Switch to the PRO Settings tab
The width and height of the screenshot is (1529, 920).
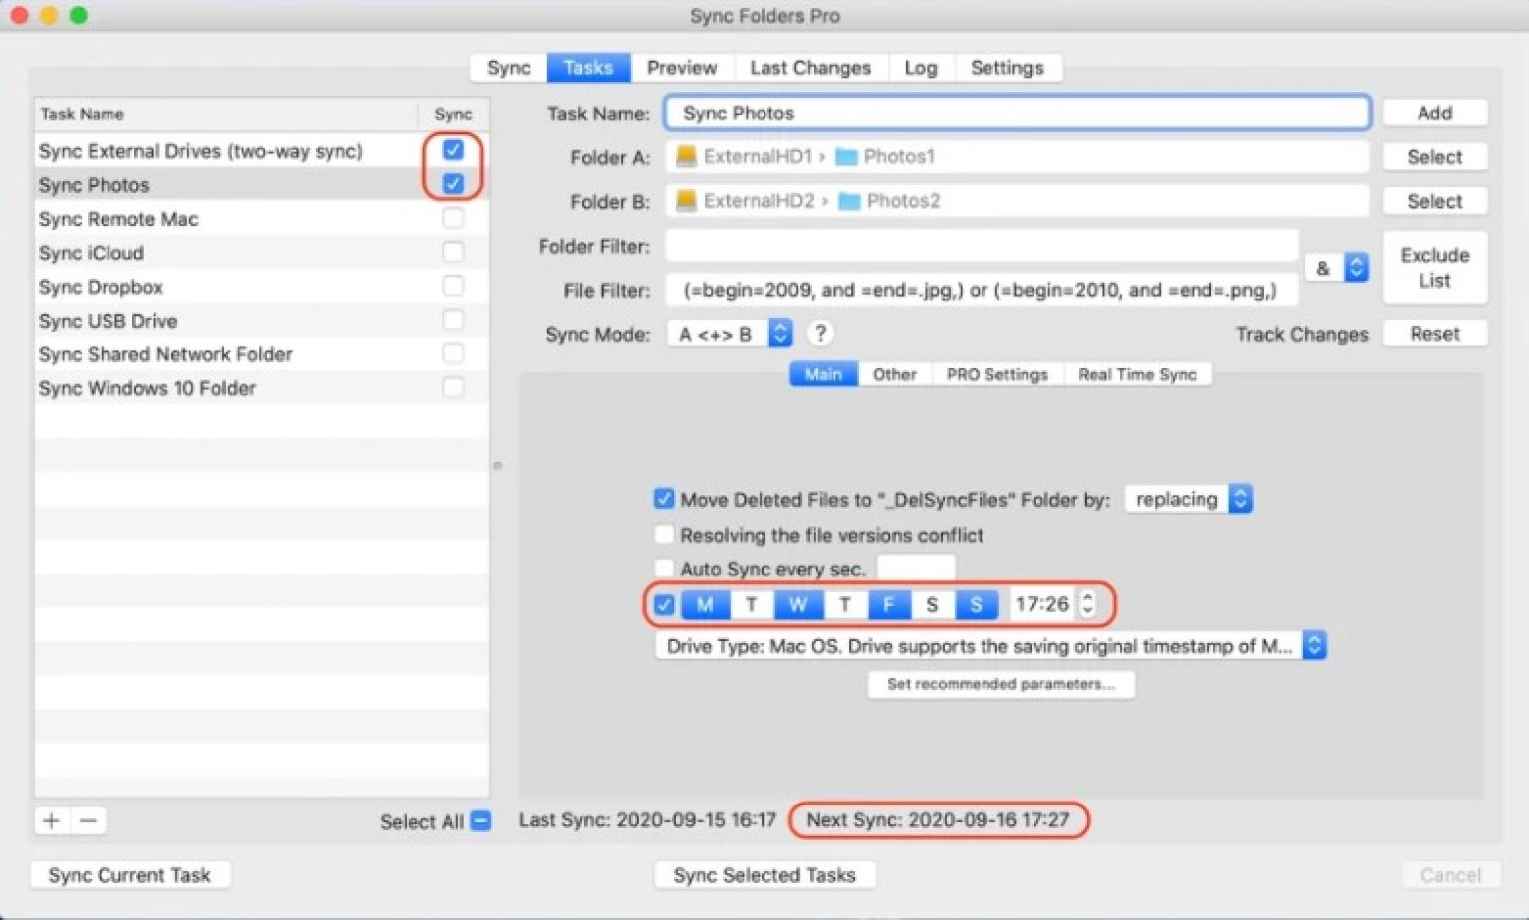tap(995, 374)
